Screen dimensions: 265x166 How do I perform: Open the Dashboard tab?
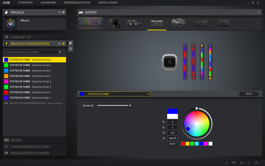click(x=48, y=3)
